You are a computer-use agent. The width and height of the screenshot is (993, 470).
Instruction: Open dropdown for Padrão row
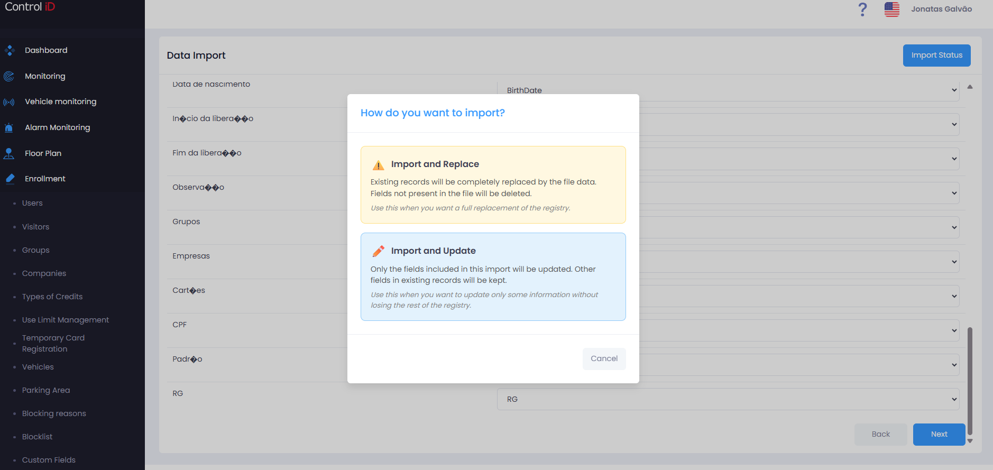tap(799, 365)
